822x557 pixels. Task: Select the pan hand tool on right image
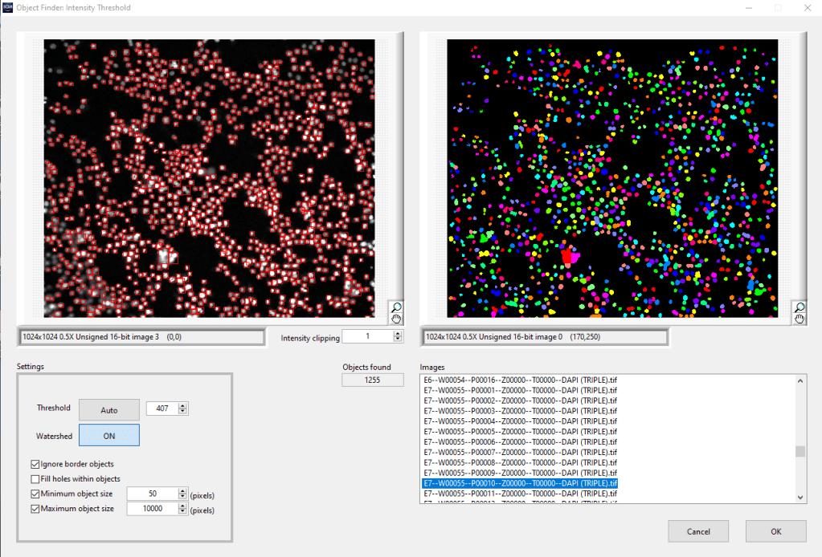coord(799,319)
